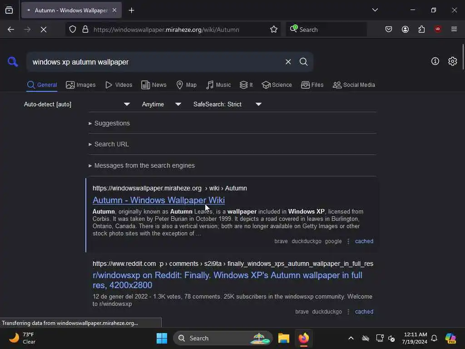Switch to Science category tab
The height and width of the screenshot is (349, 465).
(277, 85)
